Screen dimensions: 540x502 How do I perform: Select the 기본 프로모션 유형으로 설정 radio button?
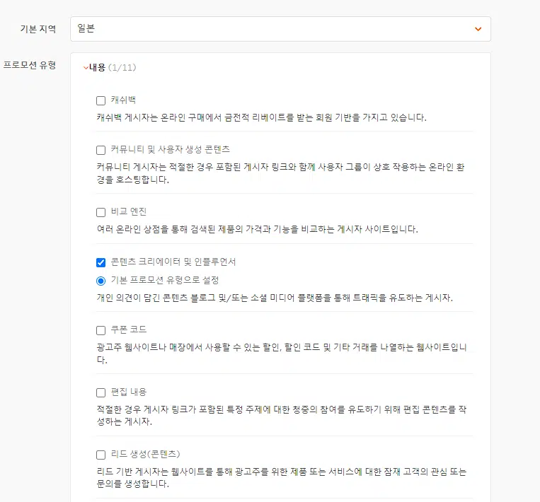click(101, 281)
